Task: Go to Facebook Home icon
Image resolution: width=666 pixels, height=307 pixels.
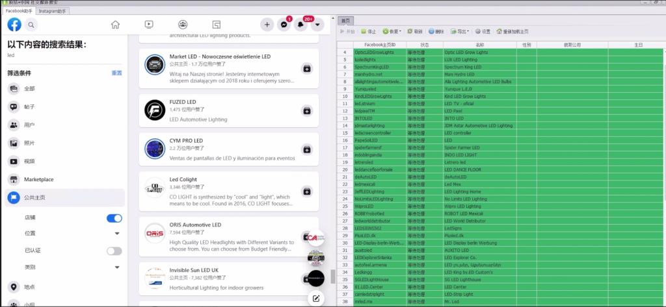Action: tap(115, 25)
